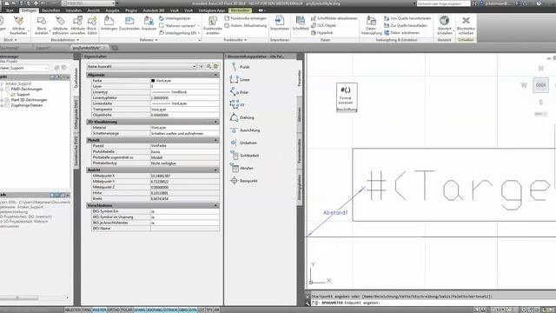Select the Abrufen parameter tool
556x313 pixels.
(x=242, y=168)
